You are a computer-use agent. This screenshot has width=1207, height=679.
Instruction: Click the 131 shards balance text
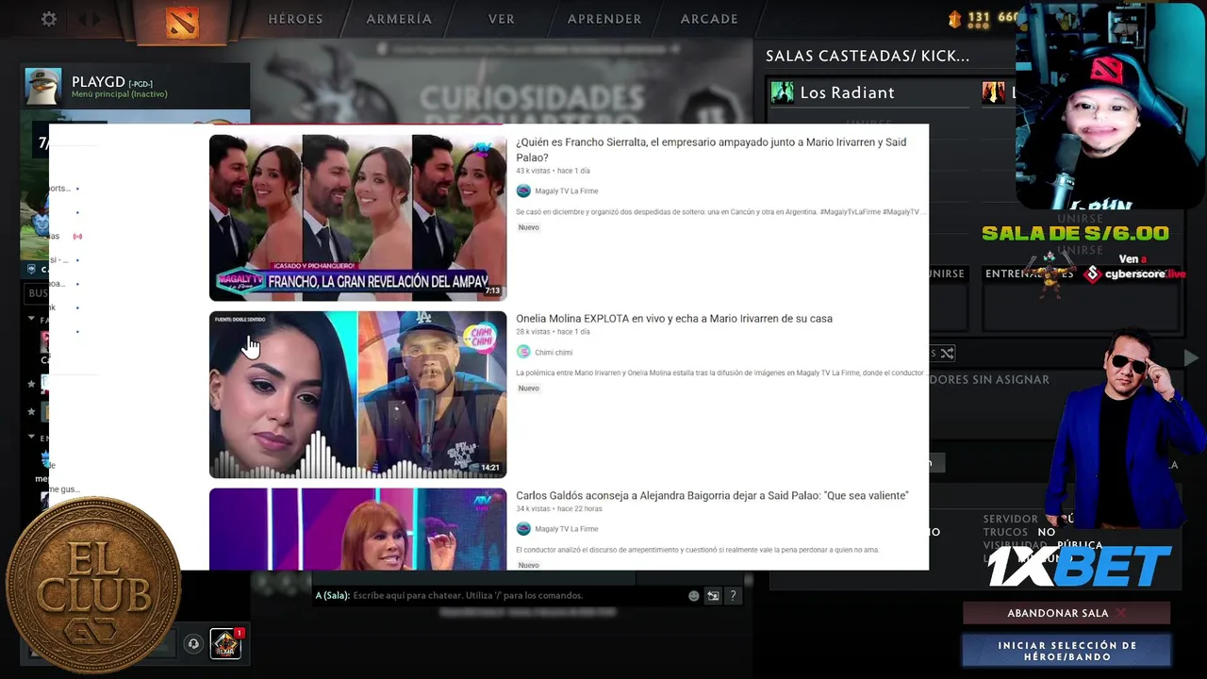tap(979, 18)
